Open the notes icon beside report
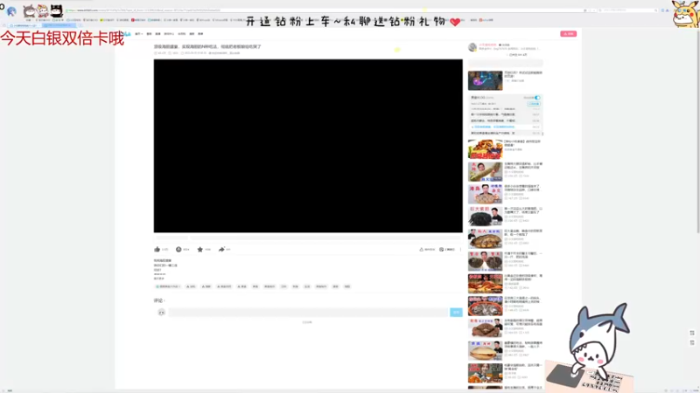The image size is (700, 393). point(441,250)
